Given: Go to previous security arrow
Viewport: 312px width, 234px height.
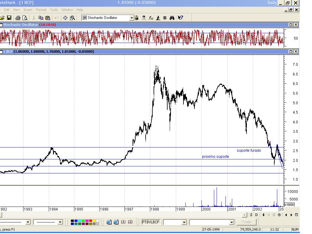Looking at the screenshot, I should pyautogui.click(x=286, y=215).
